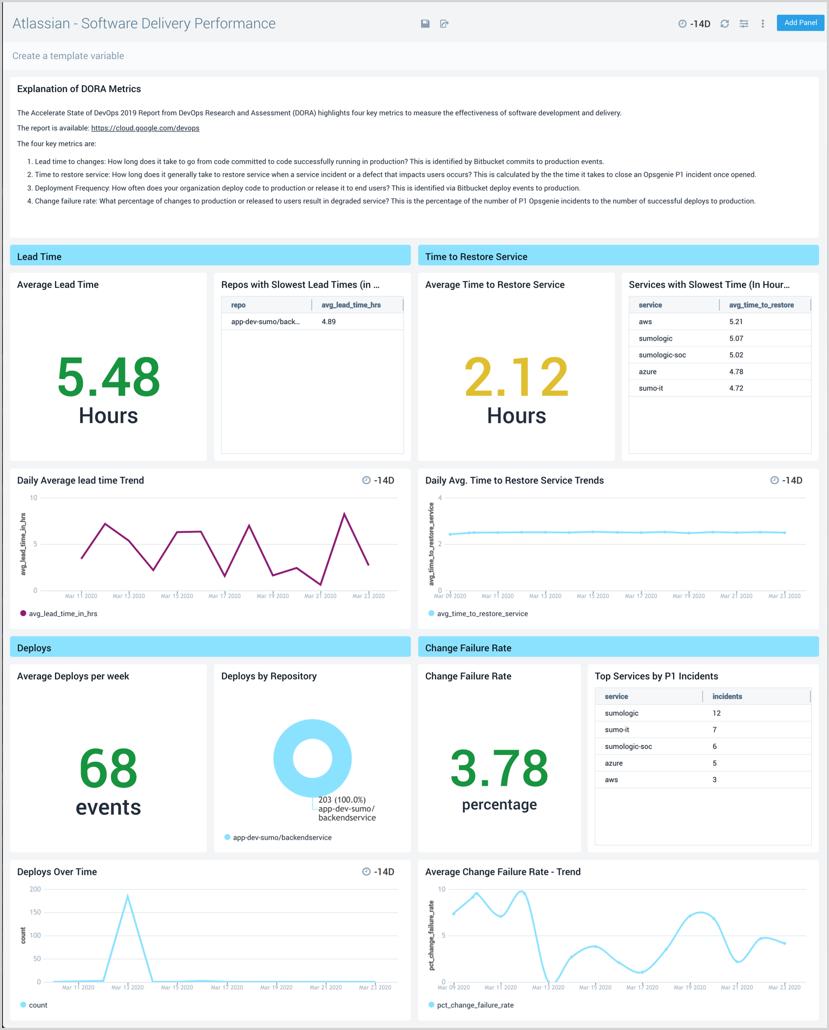
Task: Select the azure row with 4.78
Action: click(x=720, y=372)
